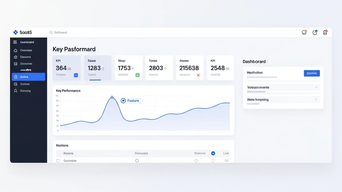Open the Dobirtias sidebar menu item
Screen dimensions: 342x192
coord(26,50)
